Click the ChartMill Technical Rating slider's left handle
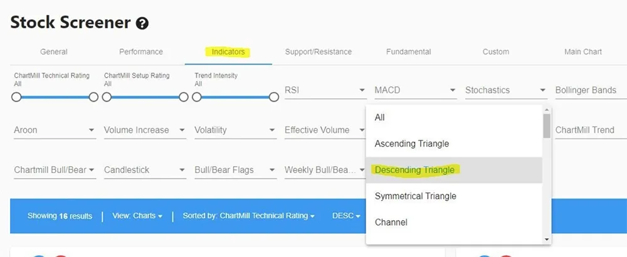Screen dimensions: 627x257 16,97
